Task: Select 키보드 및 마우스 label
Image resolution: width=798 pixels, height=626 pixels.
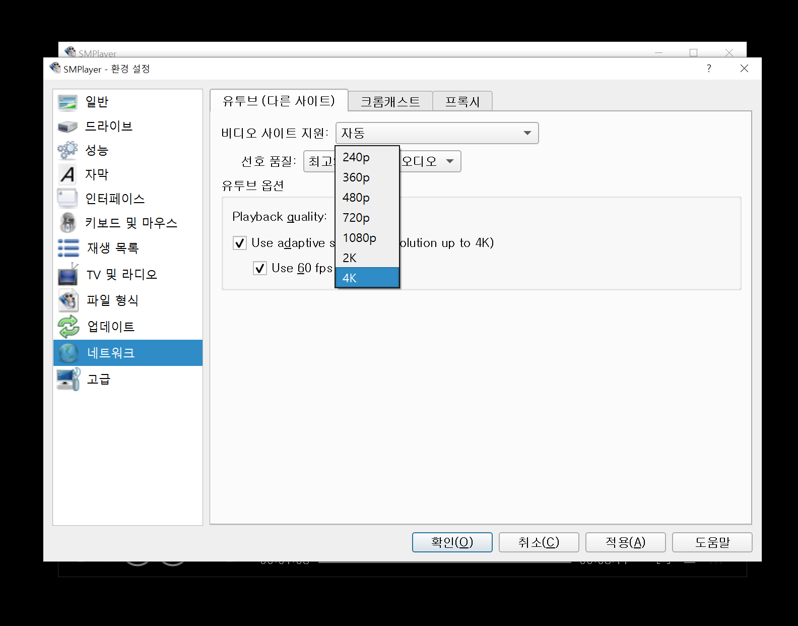Action: 131,223
